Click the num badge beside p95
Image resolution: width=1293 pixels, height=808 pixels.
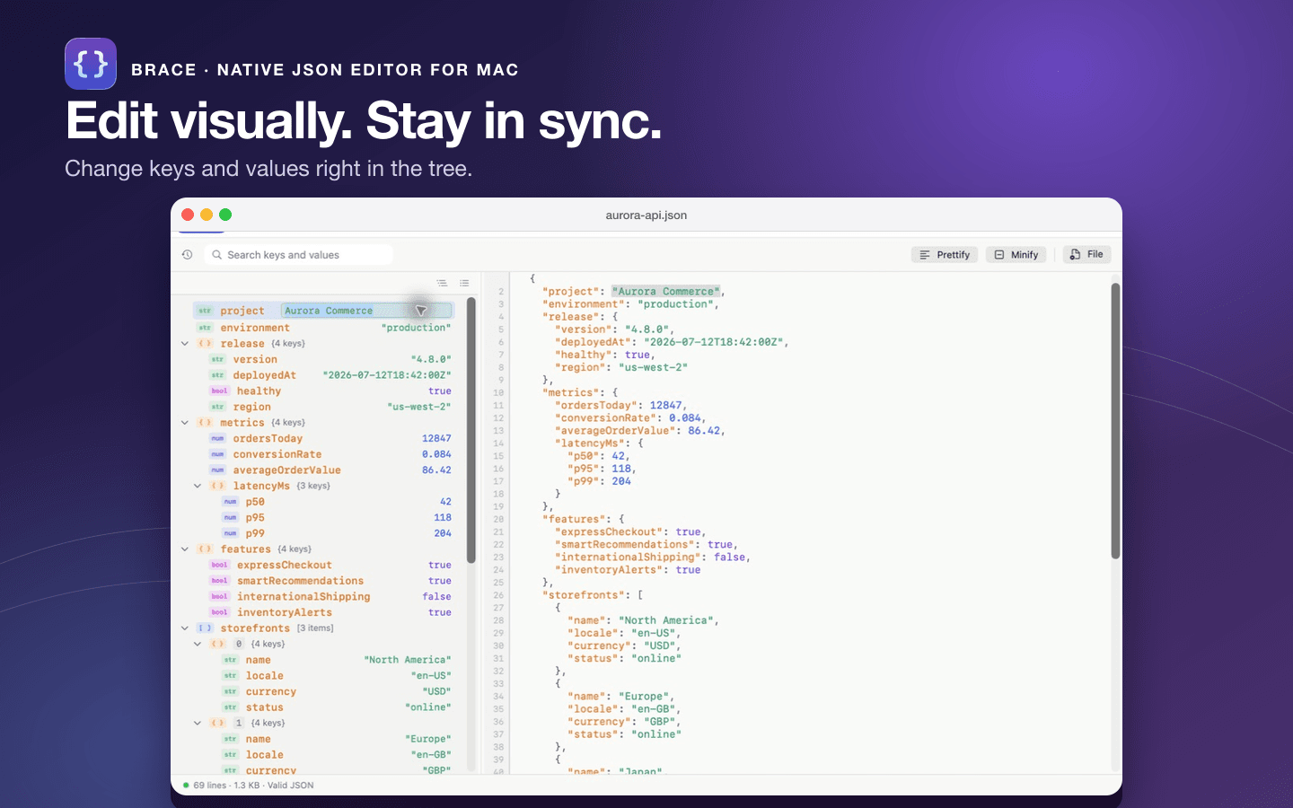[230, 518]
